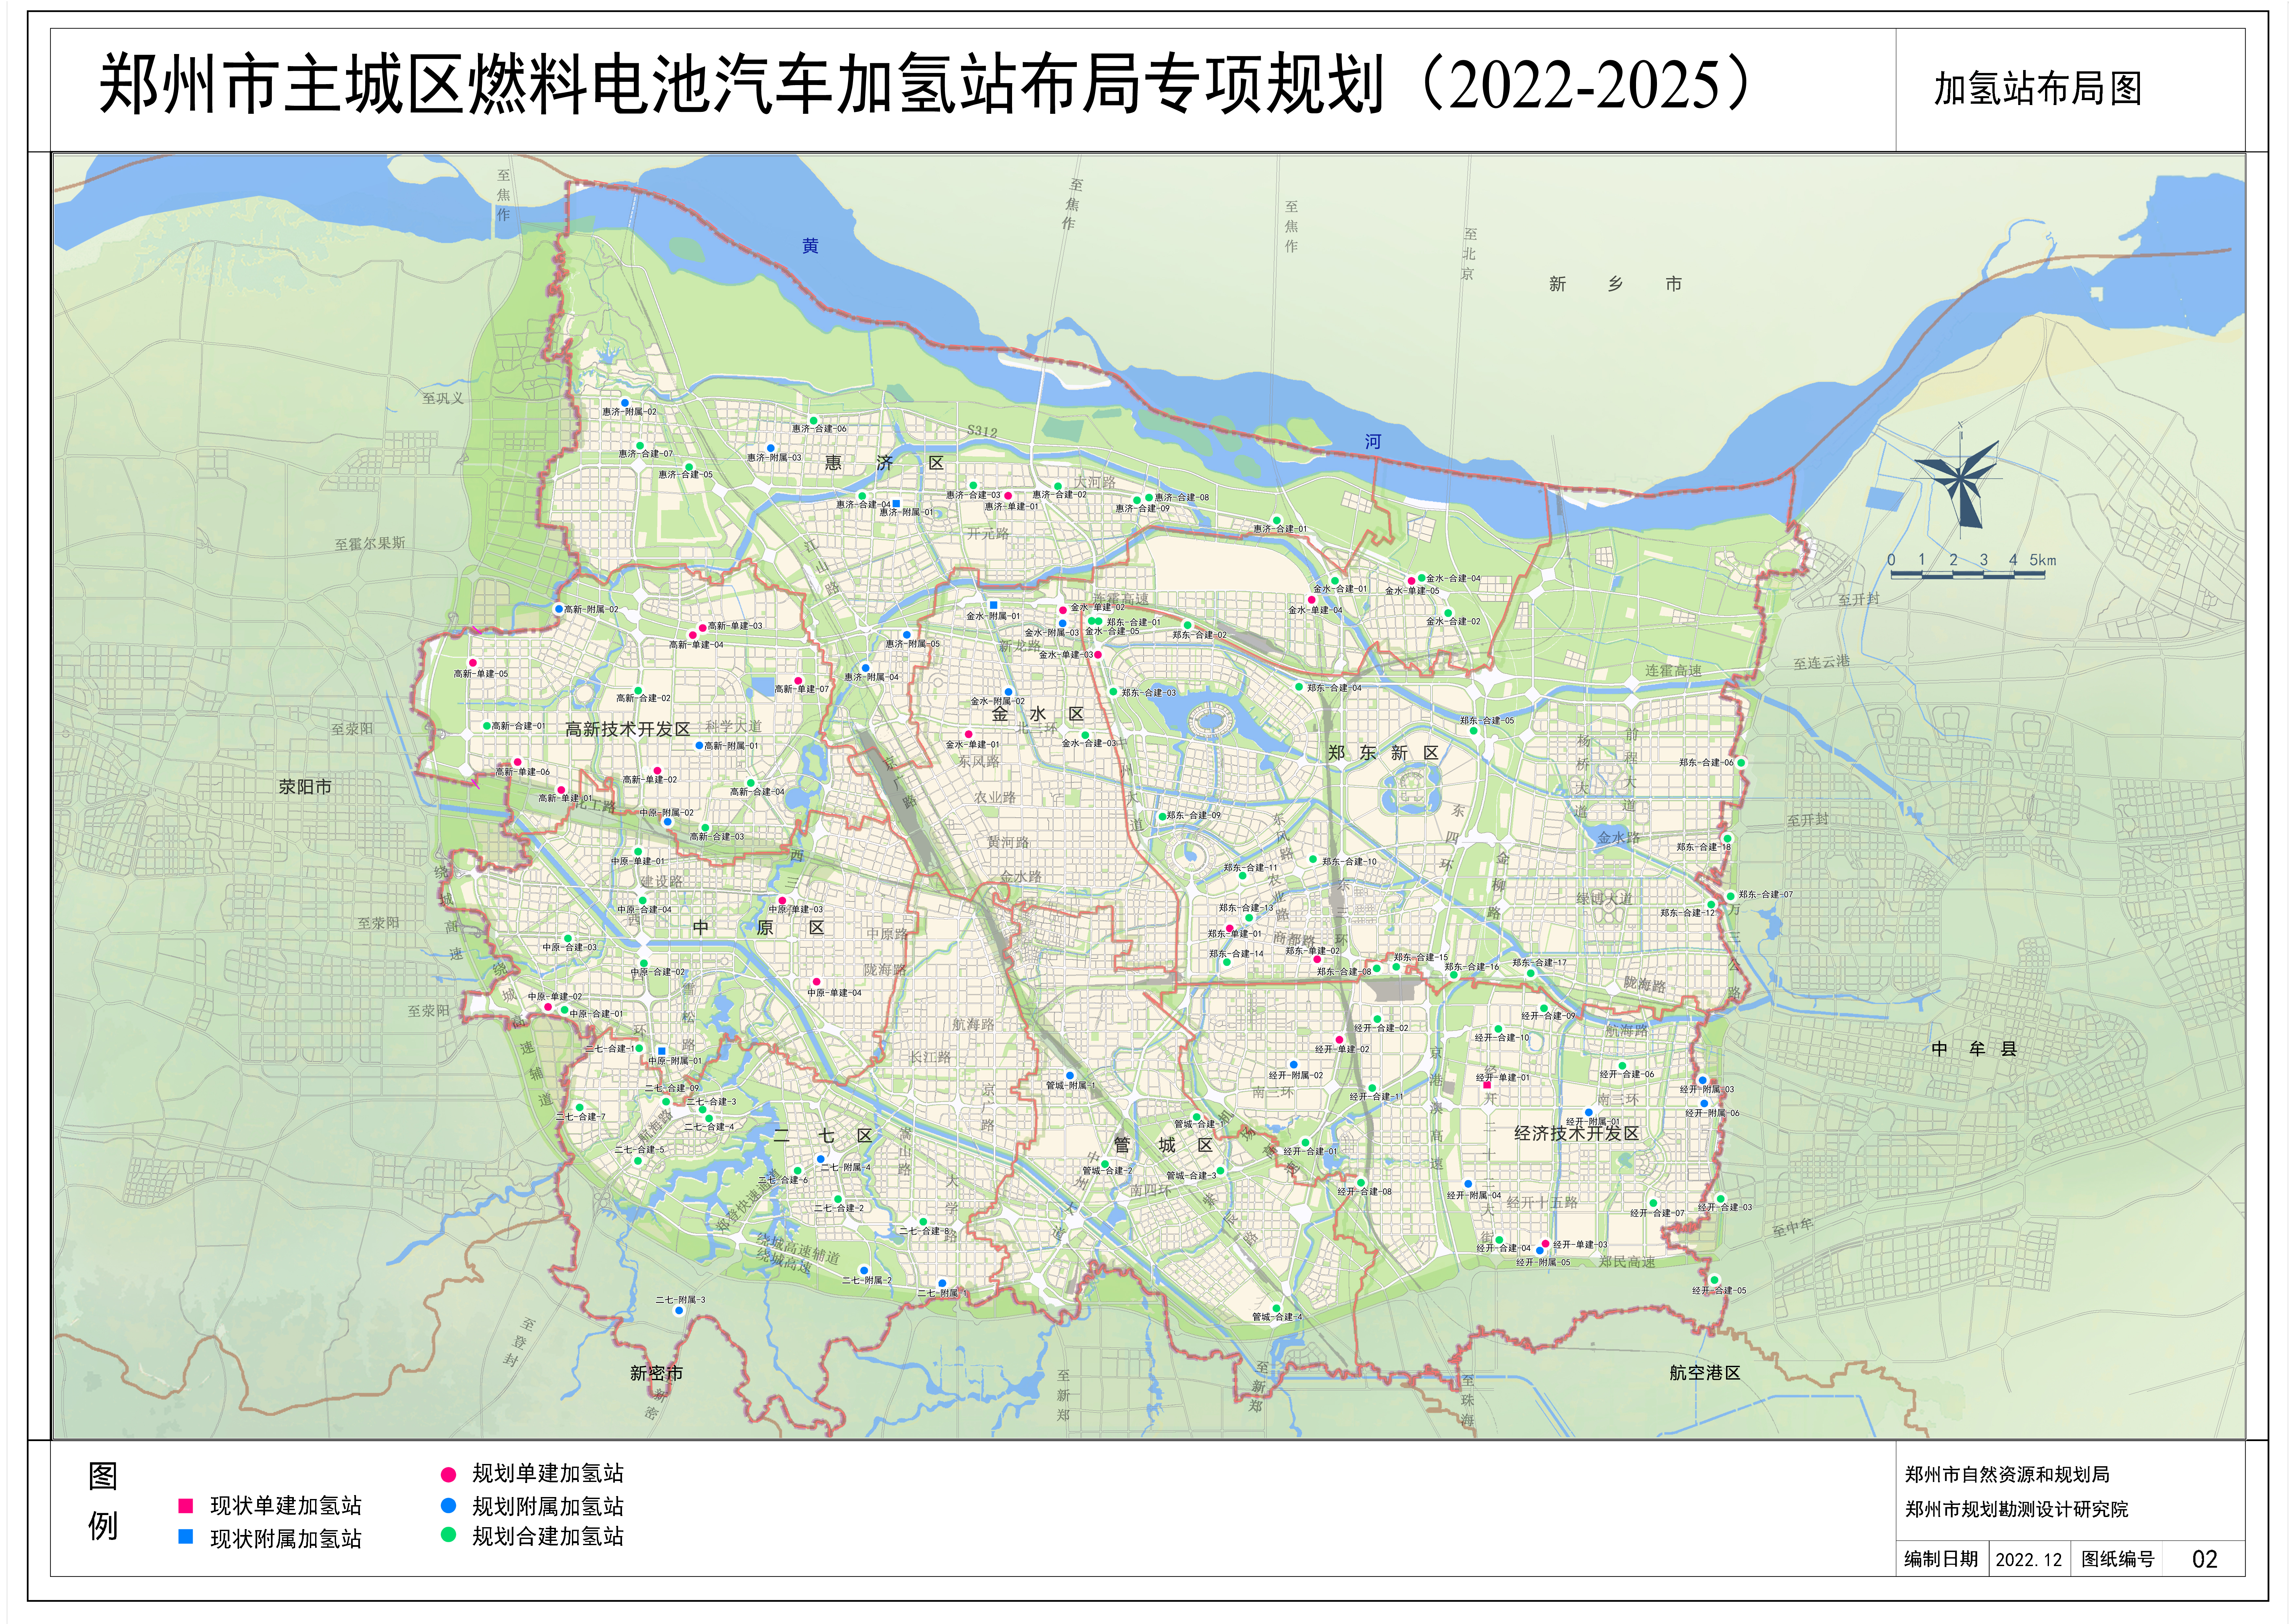Click the 高新技术开发区 district label
The height and width of the screenshot is (1624, 2296).
click(628, 729)
